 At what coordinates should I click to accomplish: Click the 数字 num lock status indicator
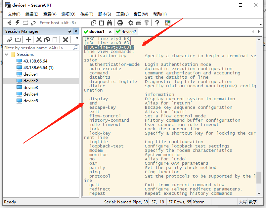point(252,202)
